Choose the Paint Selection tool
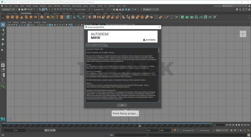 3,34
